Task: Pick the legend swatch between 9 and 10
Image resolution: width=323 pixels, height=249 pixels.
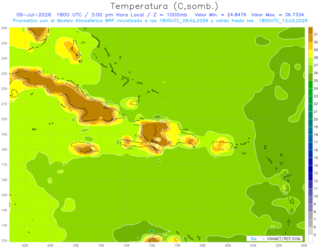Action: [x=310, y=200]
